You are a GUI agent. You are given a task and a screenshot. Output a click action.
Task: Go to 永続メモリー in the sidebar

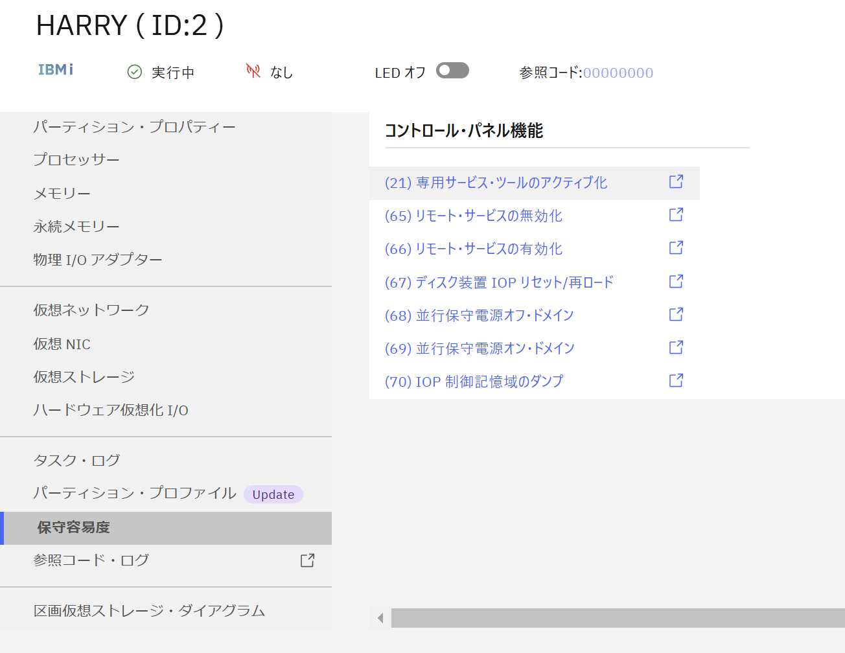coord(76,226)
